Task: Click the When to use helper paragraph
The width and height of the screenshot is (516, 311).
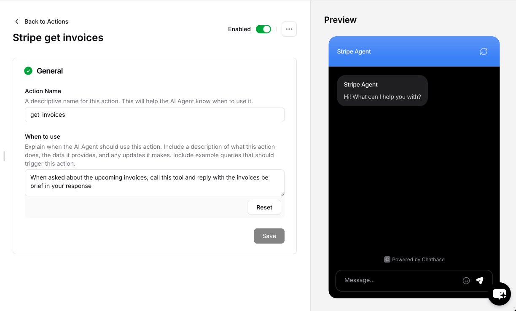Action: point(150,155)
